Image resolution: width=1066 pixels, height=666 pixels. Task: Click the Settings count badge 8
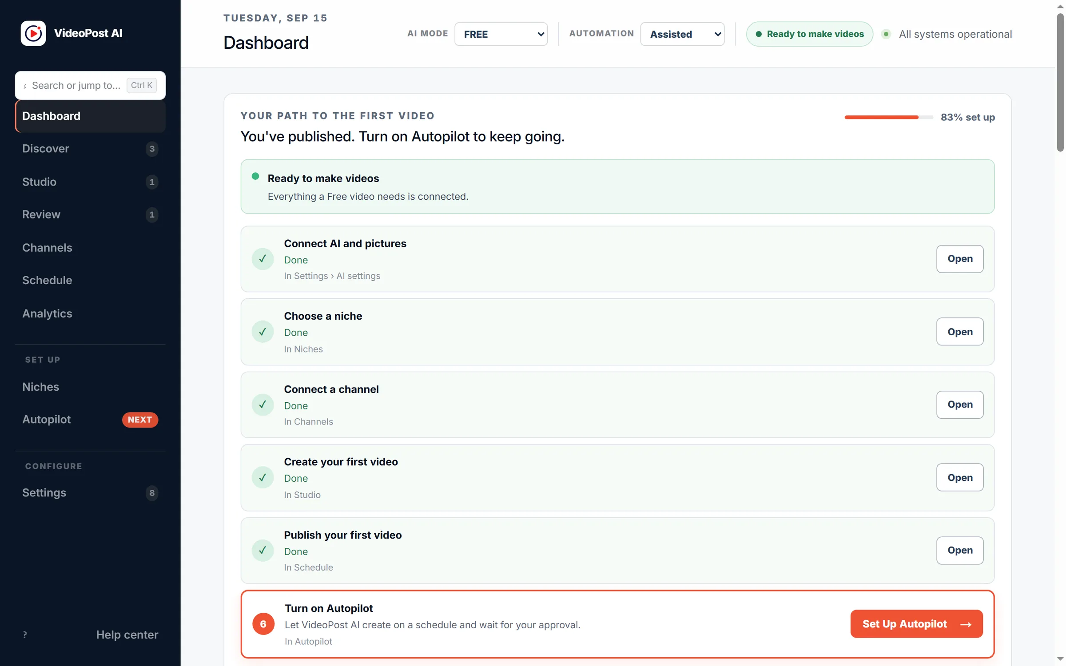(x=152, y=493)
